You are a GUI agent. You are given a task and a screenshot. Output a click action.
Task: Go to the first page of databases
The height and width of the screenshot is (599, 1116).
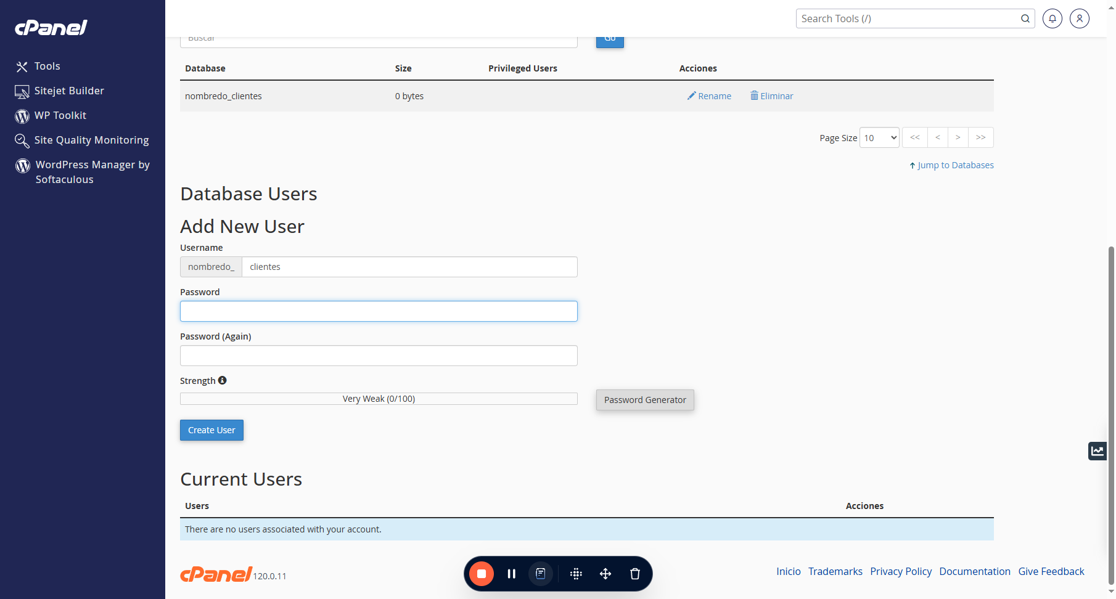[915, 137]
